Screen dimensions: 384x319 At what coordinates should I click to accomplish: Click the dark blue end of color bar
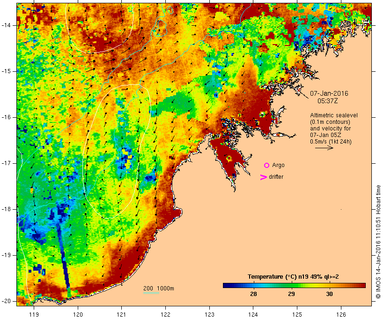click(226, 285)
